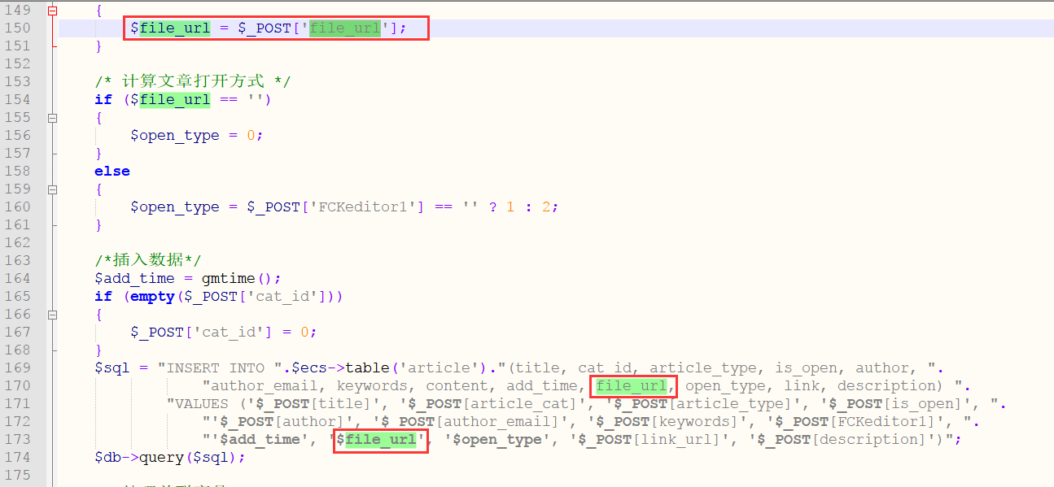Click highlighted $file_url on line 173
Screen dimensions: 1054x487
click(x=381, y=439)
